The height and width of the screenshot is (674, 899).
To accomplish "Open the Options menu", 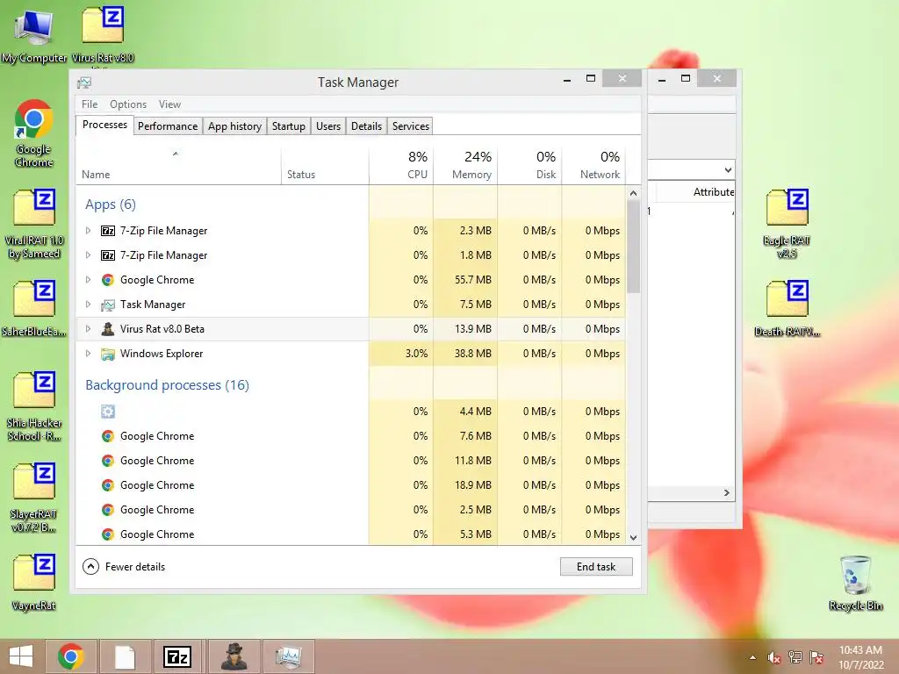I will pos(128,104).
